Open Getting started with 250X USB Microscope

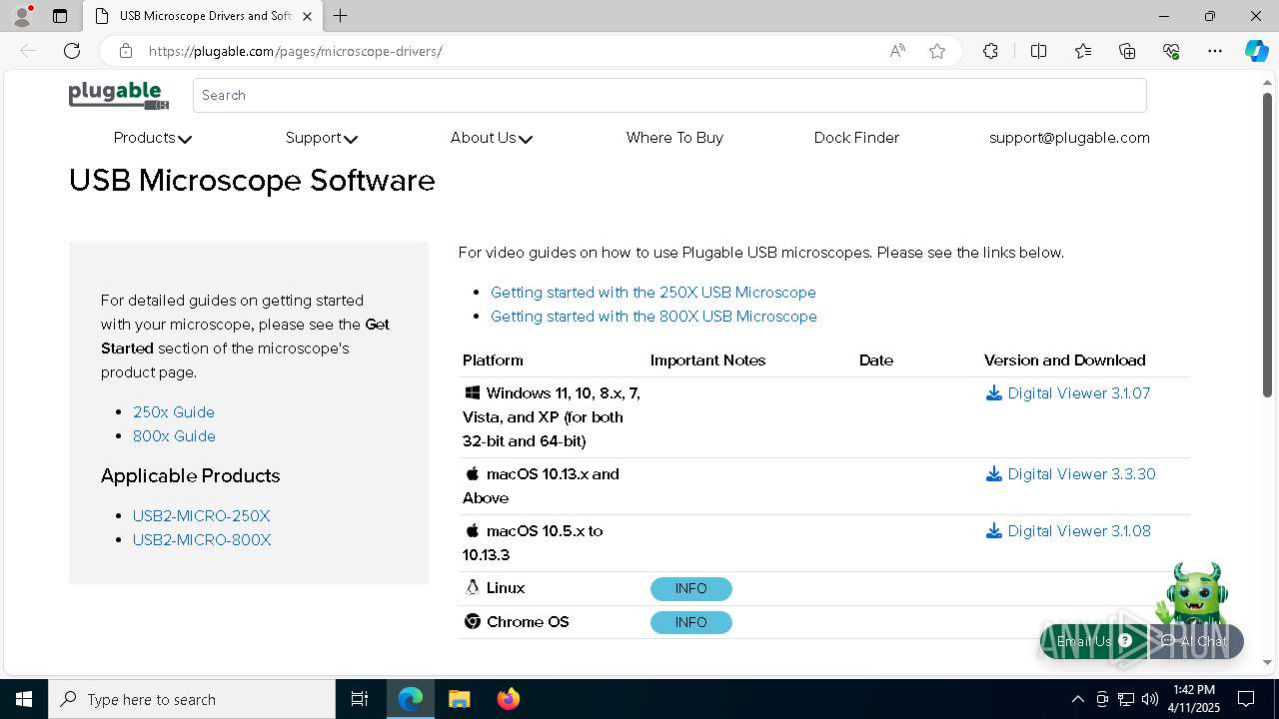pos(653,293)
